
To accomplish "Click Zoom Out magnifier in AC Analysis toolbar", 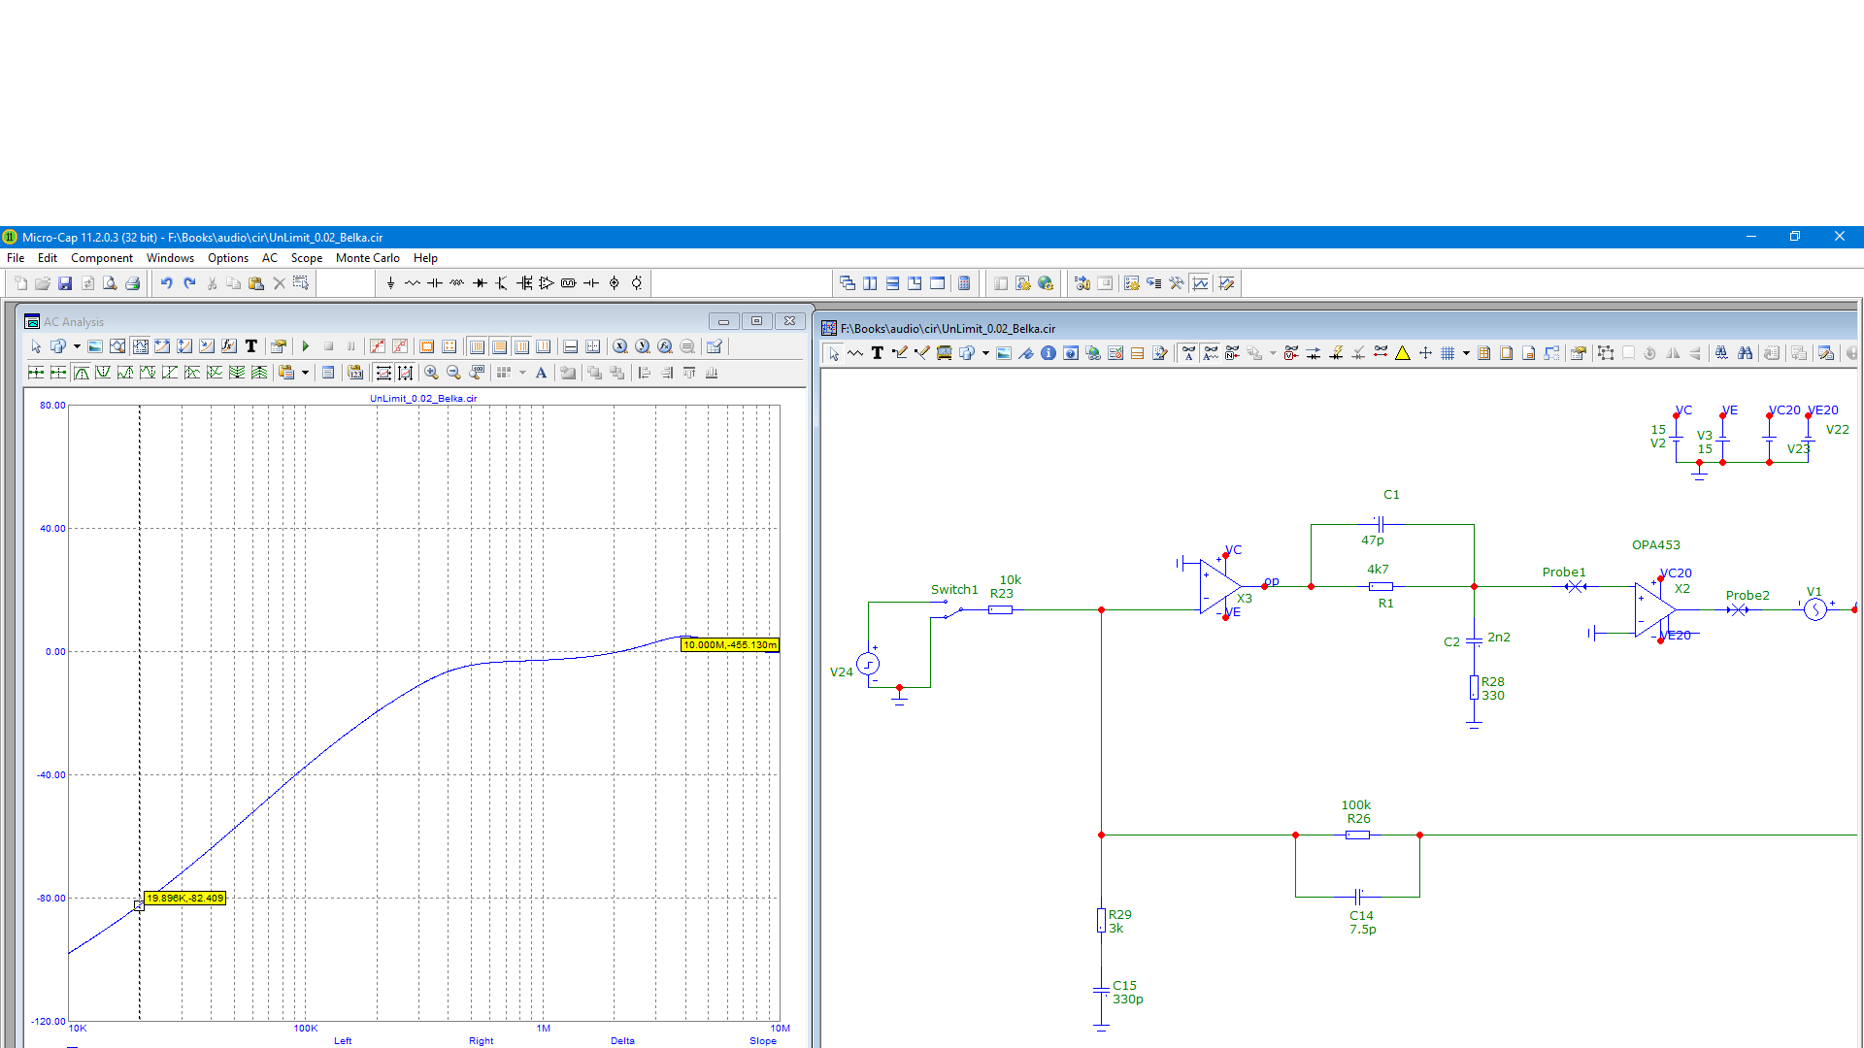I will coord(453,373).
